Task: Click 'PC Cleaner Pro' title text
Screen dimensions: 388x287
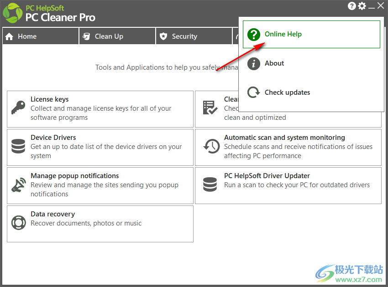Action: click(60, 17)
